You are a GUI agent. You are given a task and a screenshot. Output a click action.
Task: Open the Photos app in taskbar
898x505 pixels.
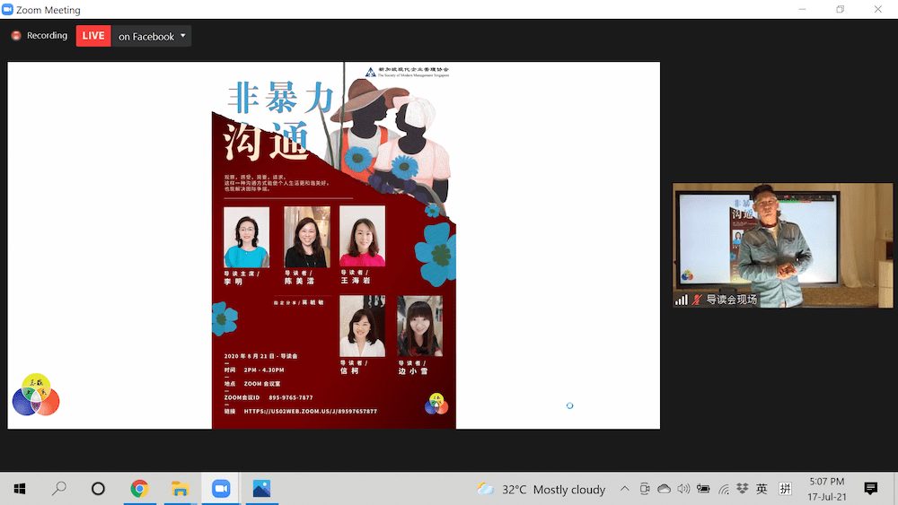click(x=261, y=489)
